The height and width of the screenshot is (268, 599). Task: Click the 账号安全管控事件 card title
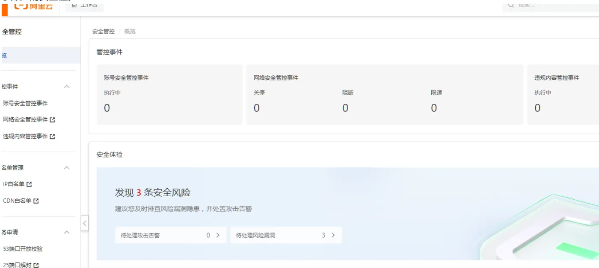[126, 78]
